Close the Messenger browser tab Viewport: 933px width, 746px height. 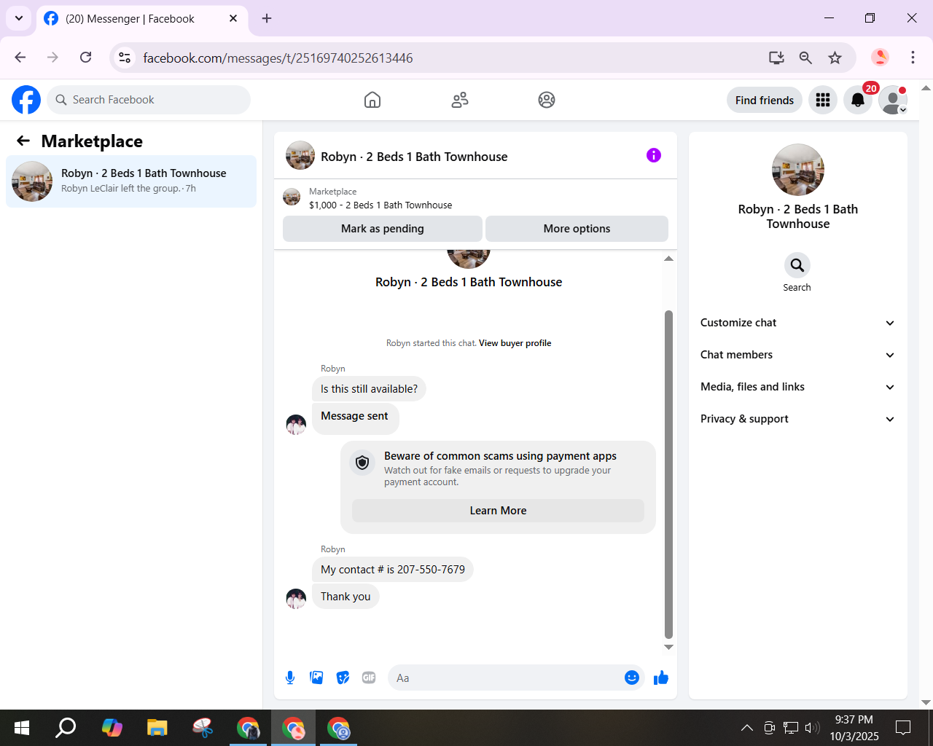click(233, 18)
